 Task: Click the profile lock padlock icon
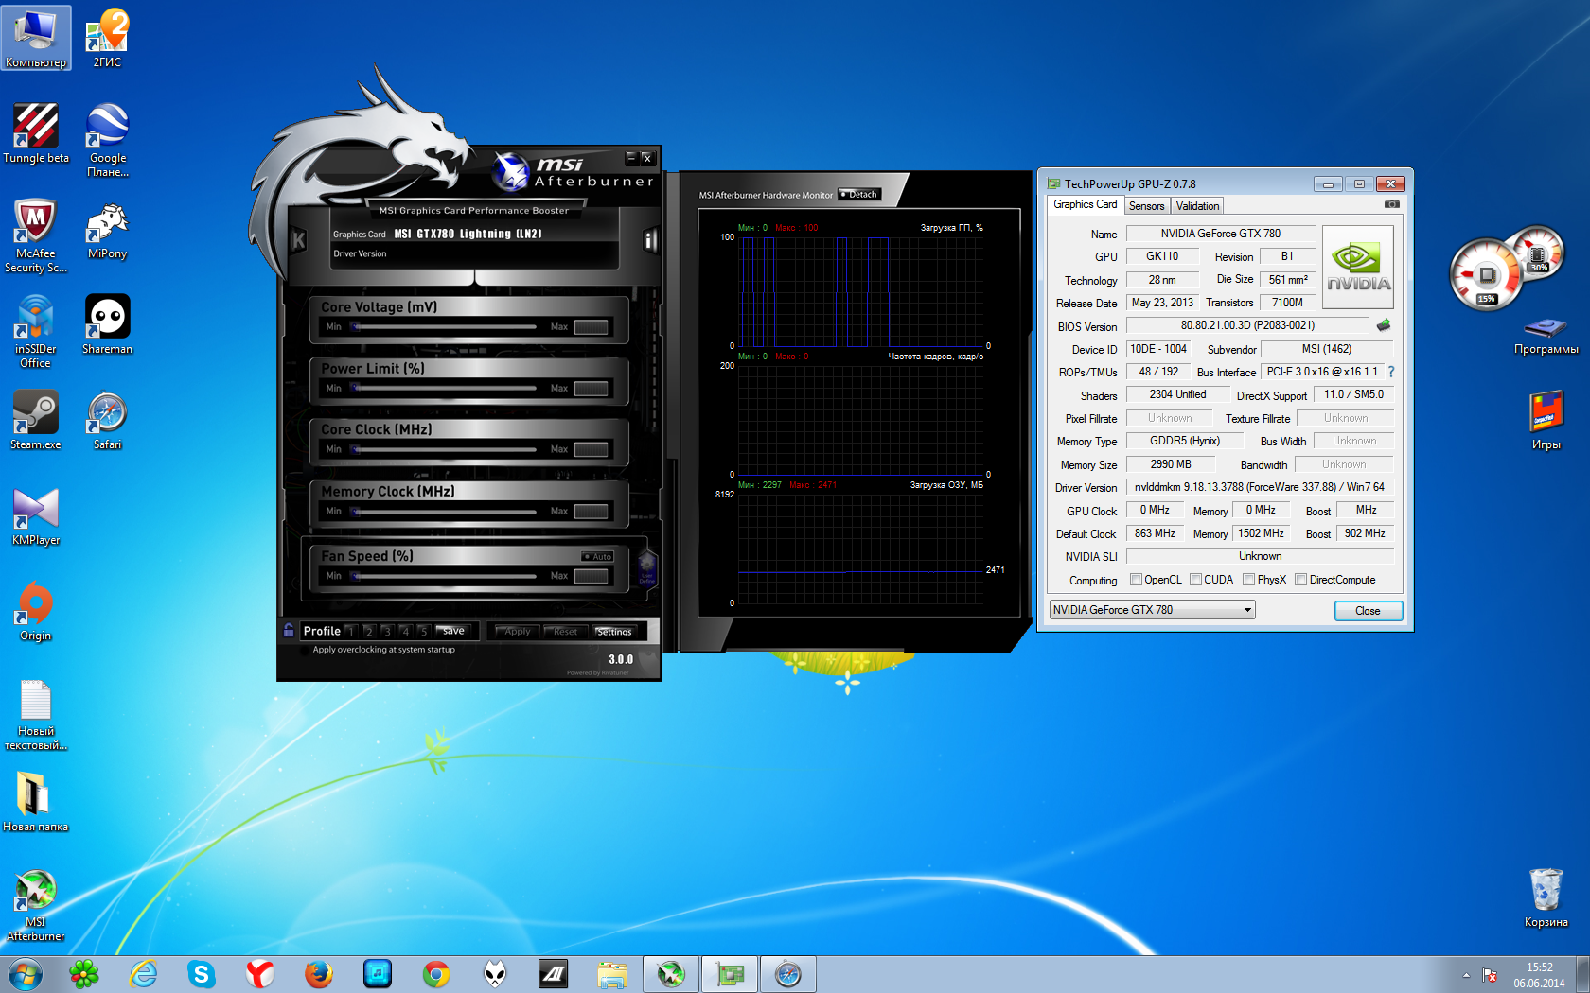click(289, 630)
